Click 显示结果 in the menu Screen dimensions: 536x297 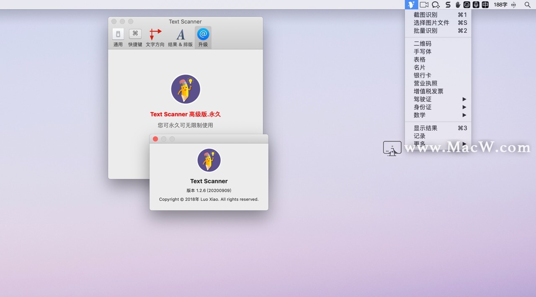pos(424,128)
